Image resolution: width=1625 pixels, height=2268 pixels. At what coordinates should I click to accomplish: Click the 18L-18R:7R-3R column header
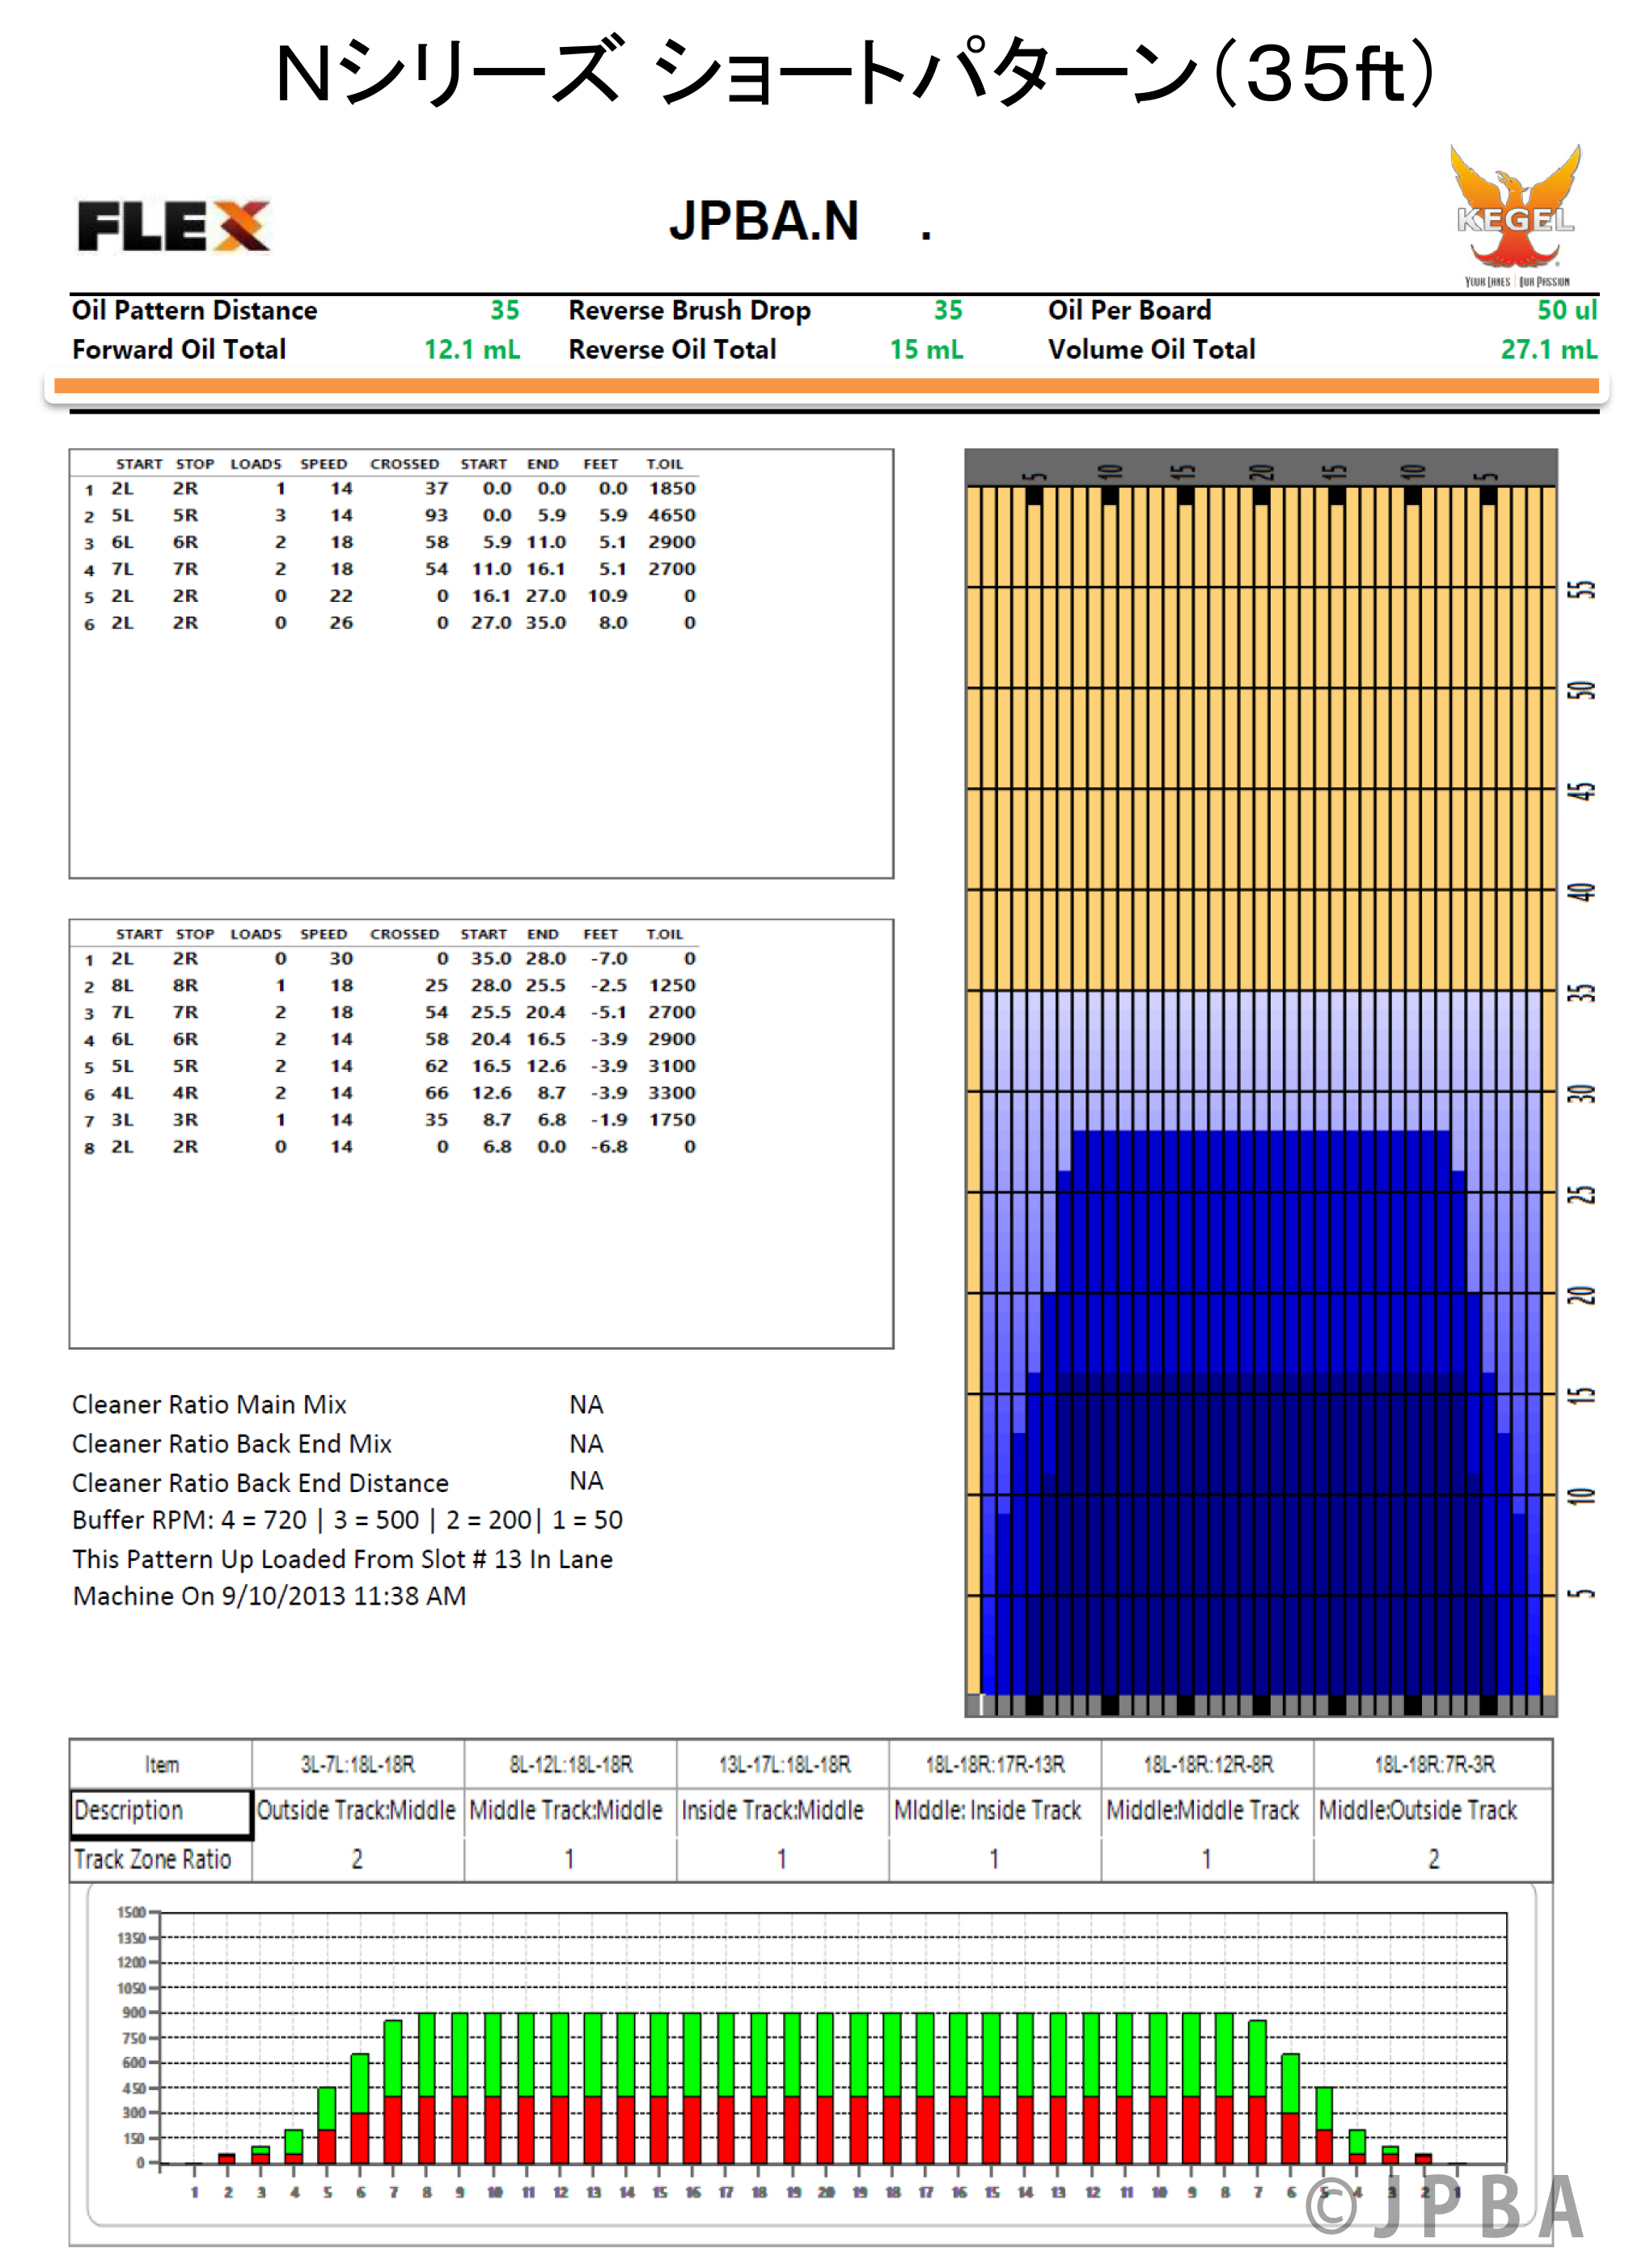coord(1434,1764)
